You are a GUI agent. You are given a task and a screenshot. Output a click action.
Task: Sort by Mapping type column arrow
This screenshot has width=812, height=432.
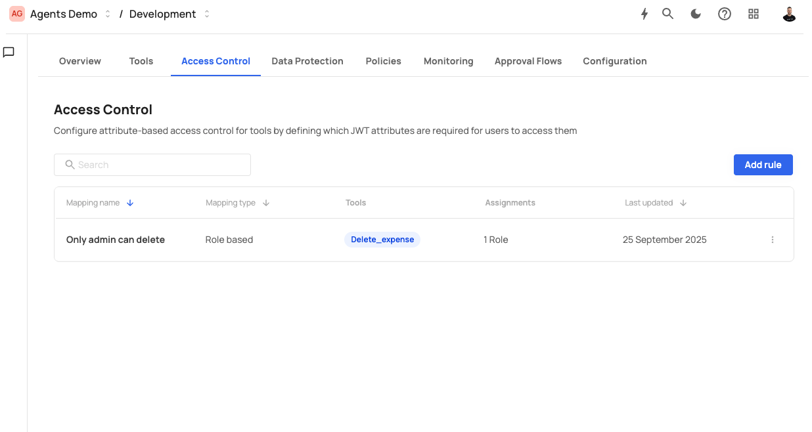coord(266,203)
